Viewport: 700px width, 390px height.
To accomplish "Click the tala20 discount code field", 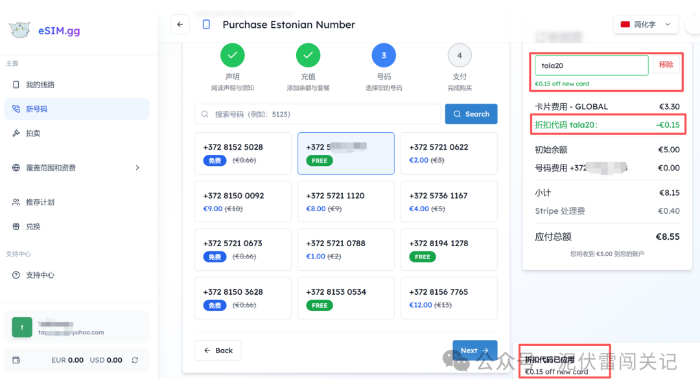I will point(592,65).
